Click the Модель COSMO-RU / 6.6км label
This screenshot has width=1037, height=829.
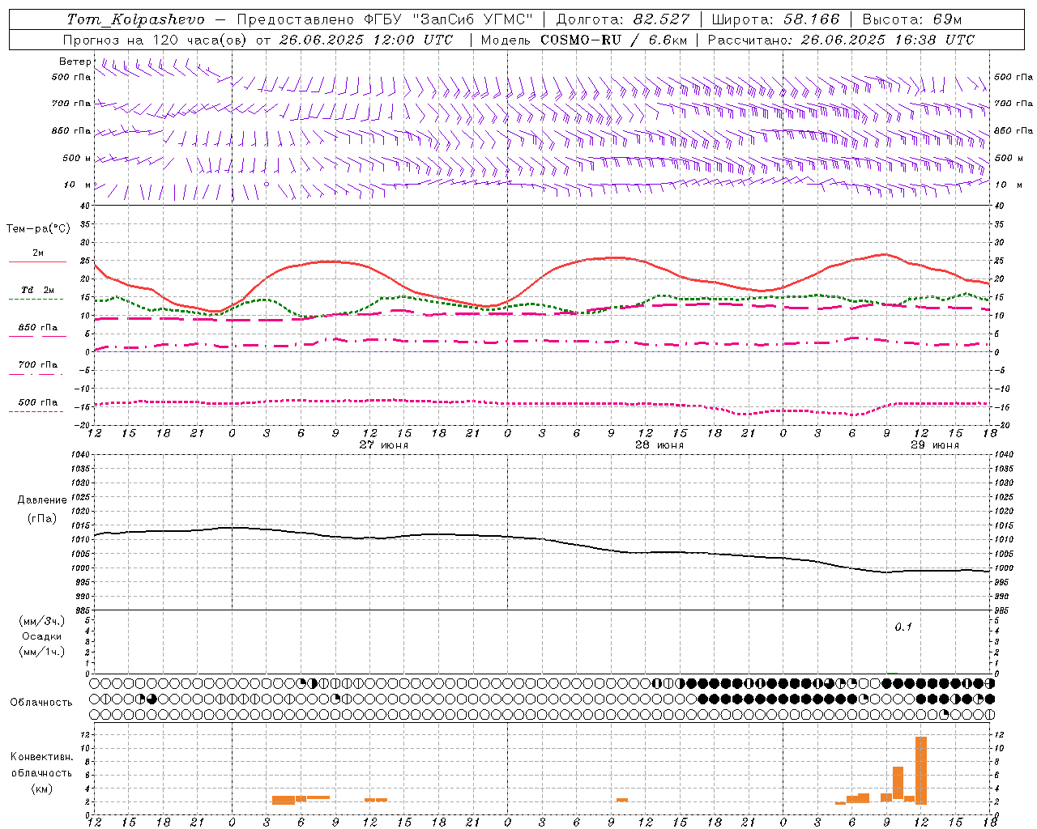[584, 40]
